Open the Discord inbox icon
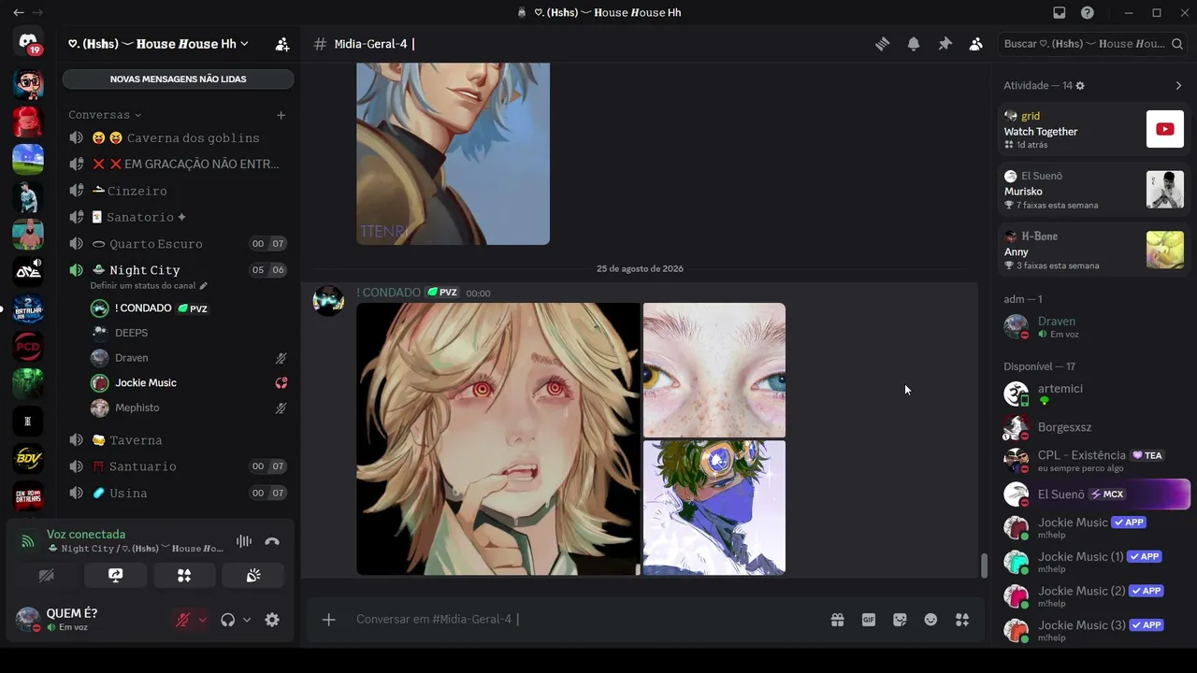 pyautogui.click(x=1059, y=13)
